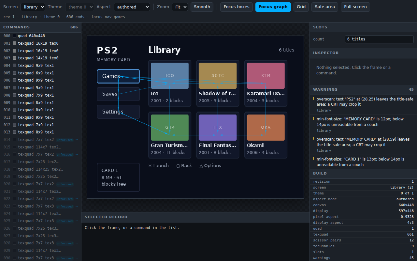Click the ellipsis icon on command 028

click(x=77, y=243)
